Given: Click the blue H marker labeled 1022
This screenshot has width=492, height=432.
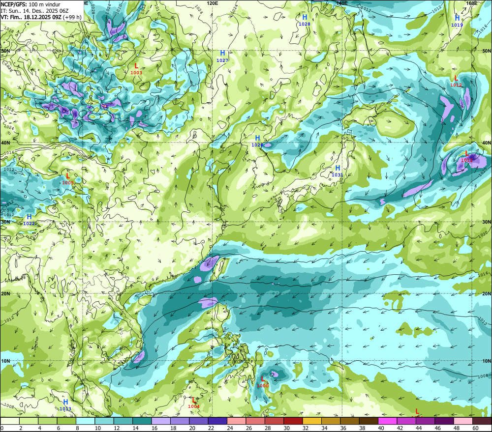Looking at the screenshot, I should click(29, 217).
